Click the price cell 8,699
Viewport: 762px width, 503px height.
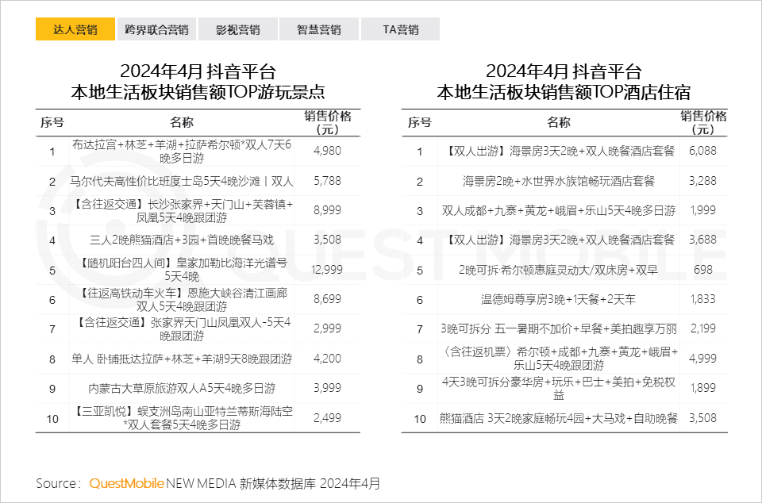tap(328, 299)
